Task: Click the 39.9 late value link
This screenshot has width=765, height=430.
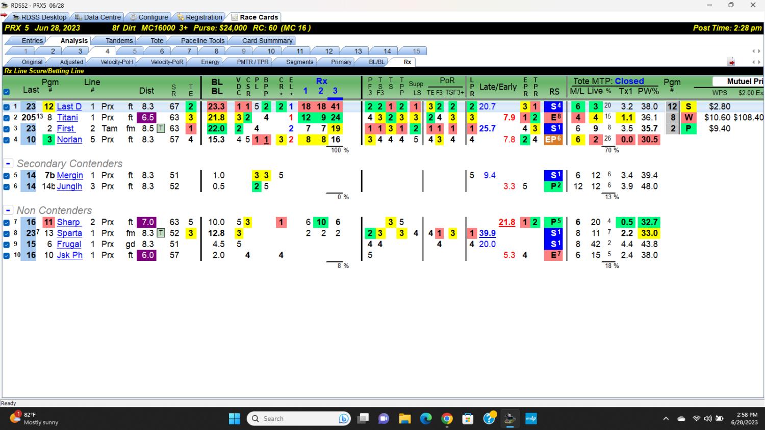Action: coord(487,233)
